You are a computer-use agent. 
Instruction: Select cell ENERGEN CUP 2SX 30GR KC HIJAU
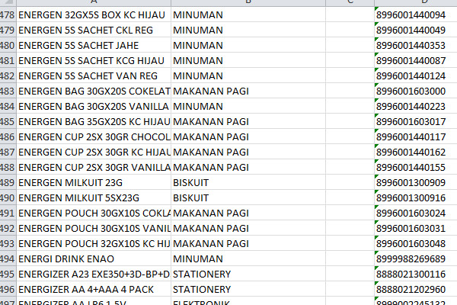pos(94,152)
